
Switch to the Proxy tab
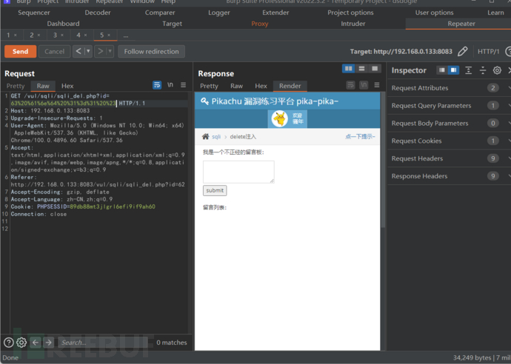[260, 24]
